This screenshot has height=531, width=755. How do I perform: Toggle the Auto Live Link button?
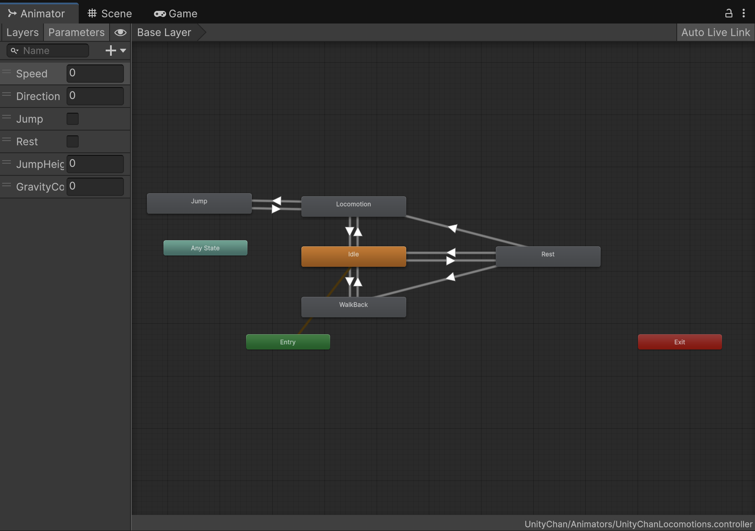pyautogui.click(x=715, y=33)
